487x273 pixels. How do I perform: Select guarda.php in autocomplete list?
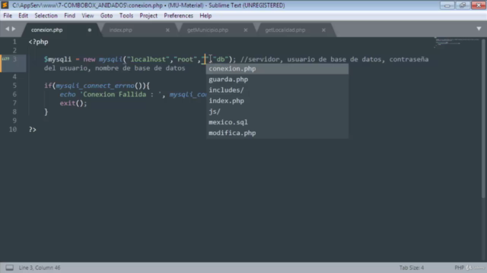point(277,80)
